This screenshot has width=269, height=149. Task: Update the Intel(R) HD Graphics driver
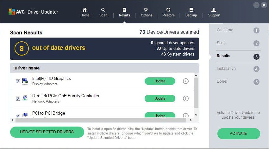160,81
